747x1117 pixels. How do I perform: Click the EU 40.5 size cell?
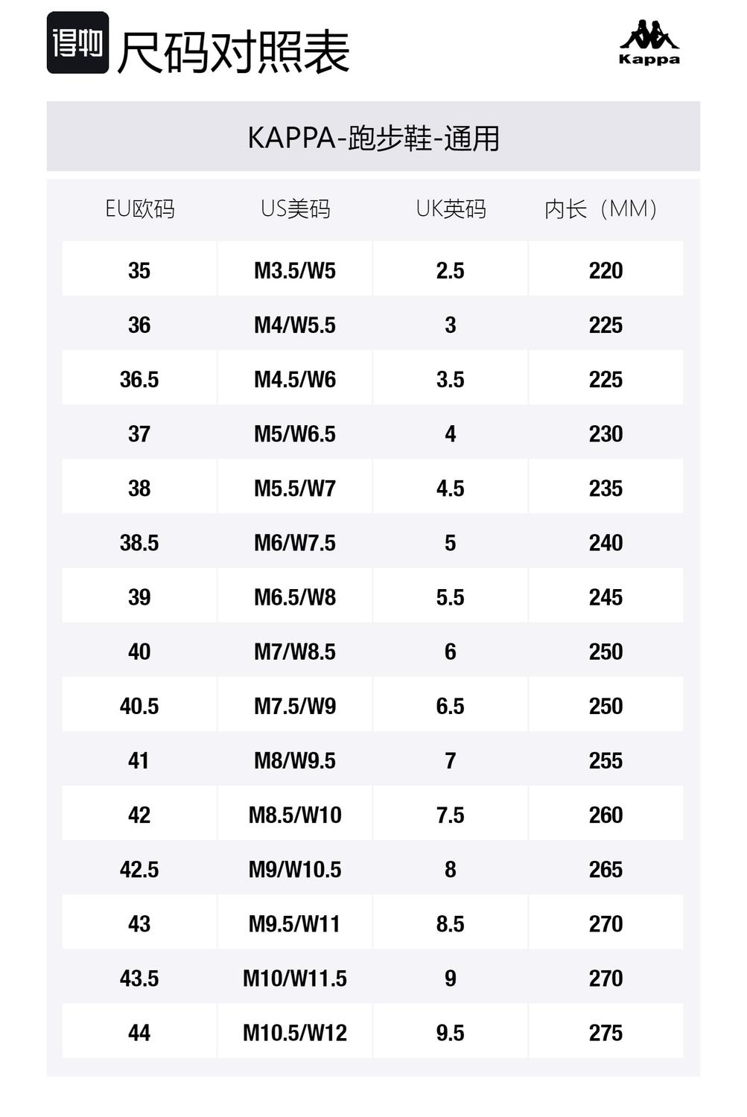[139, 705]
